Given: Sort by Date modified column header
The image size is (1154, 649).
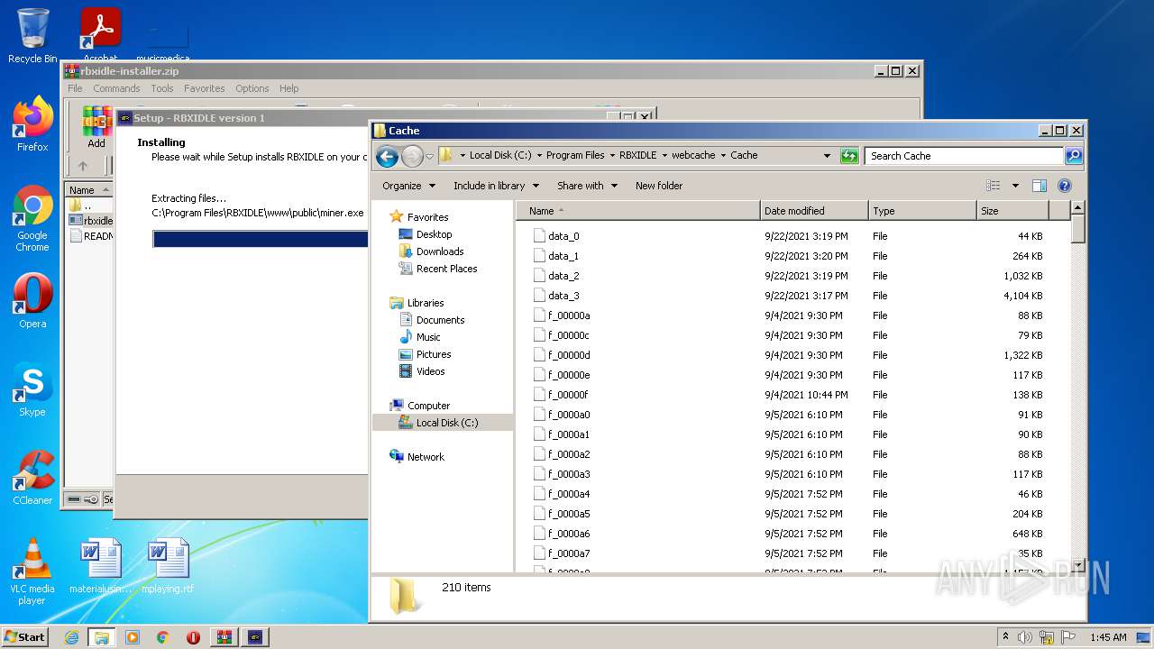Looking at the screenshot, I should (814, 211).
